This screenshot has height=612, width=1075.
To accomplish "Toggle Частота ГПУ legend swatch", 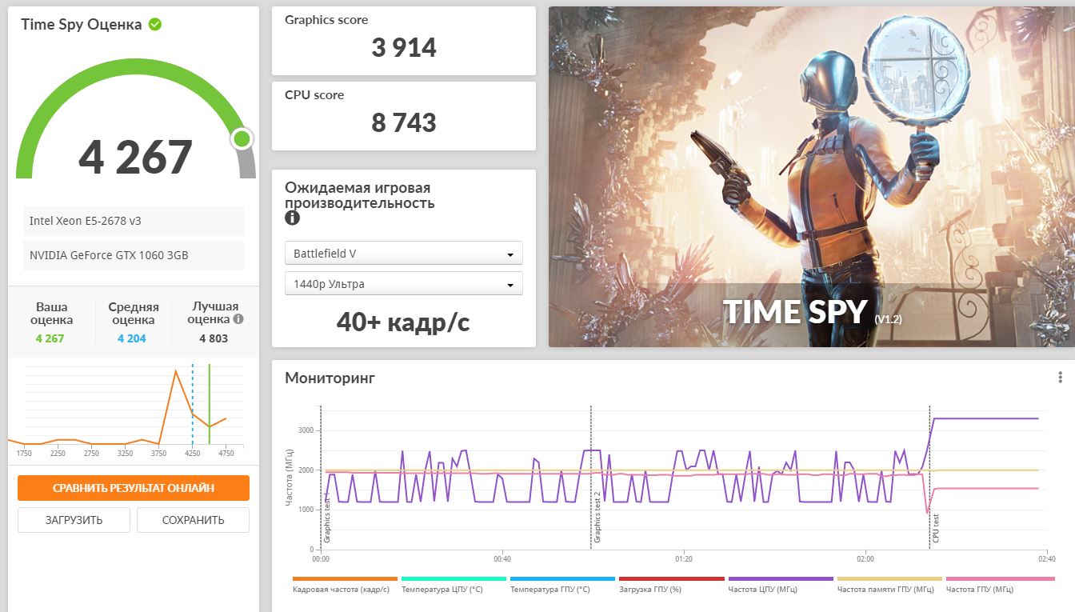I will tap(1000, 578).
